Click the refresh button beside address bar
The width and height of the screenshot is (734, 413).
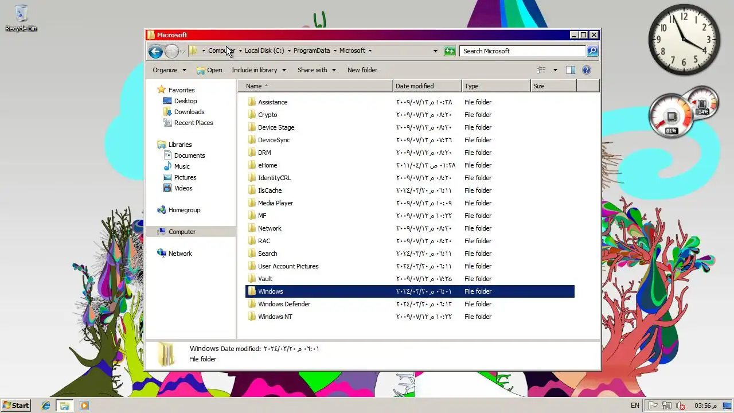coord(450,51)
